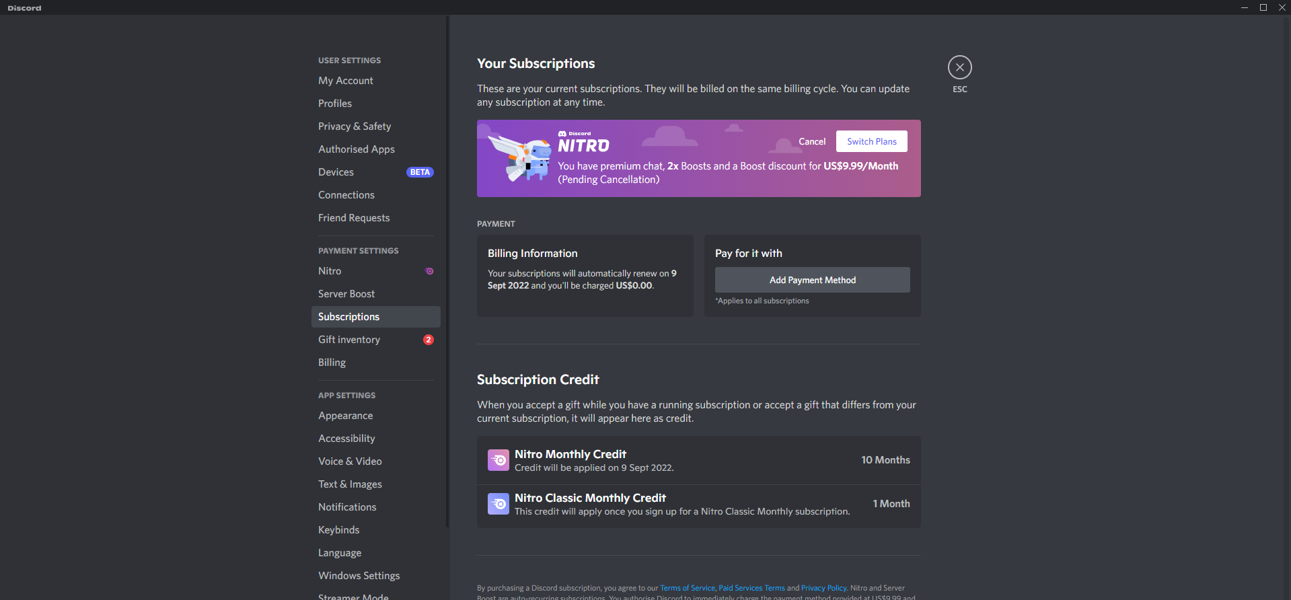Screen dimensions: 1291x600
Task: Click the Nitro Monthly Credit title
Action: coord(570,454)
